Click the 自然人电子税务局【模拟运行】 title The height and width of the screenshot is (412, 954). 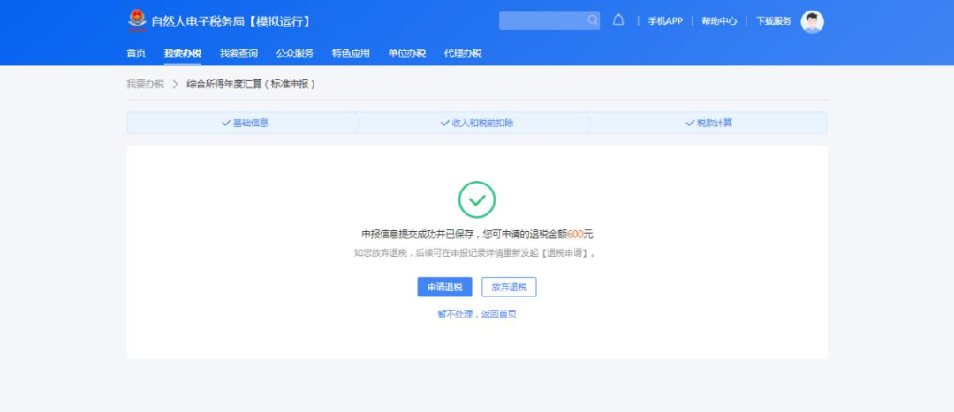point(231,22)
